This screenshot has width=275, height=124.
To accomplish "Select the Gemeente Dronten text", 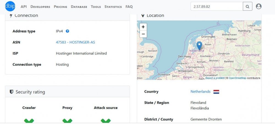I will click(x=206, y=119).
